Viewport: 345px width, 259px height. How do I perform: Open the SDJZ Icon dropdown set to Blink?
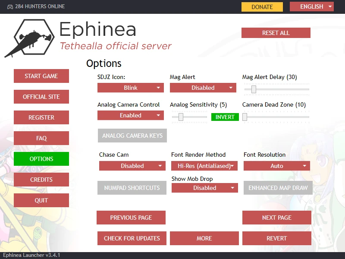click(x=131, y=88)
